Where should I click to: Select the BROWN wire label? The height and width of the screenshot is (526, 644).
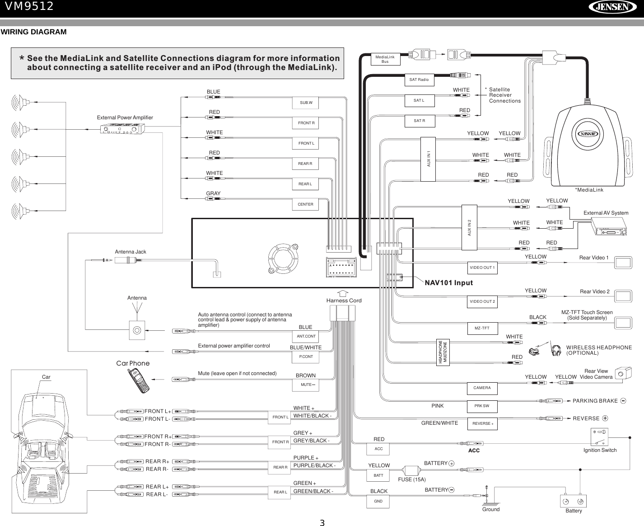coord(306,376)
